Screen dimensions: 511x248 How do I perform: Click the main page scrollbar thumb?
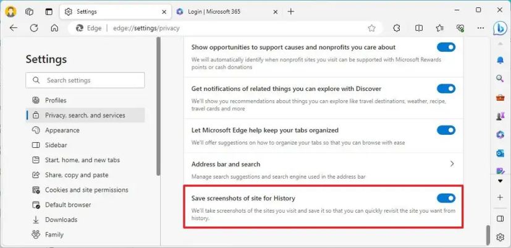point(488,234)
